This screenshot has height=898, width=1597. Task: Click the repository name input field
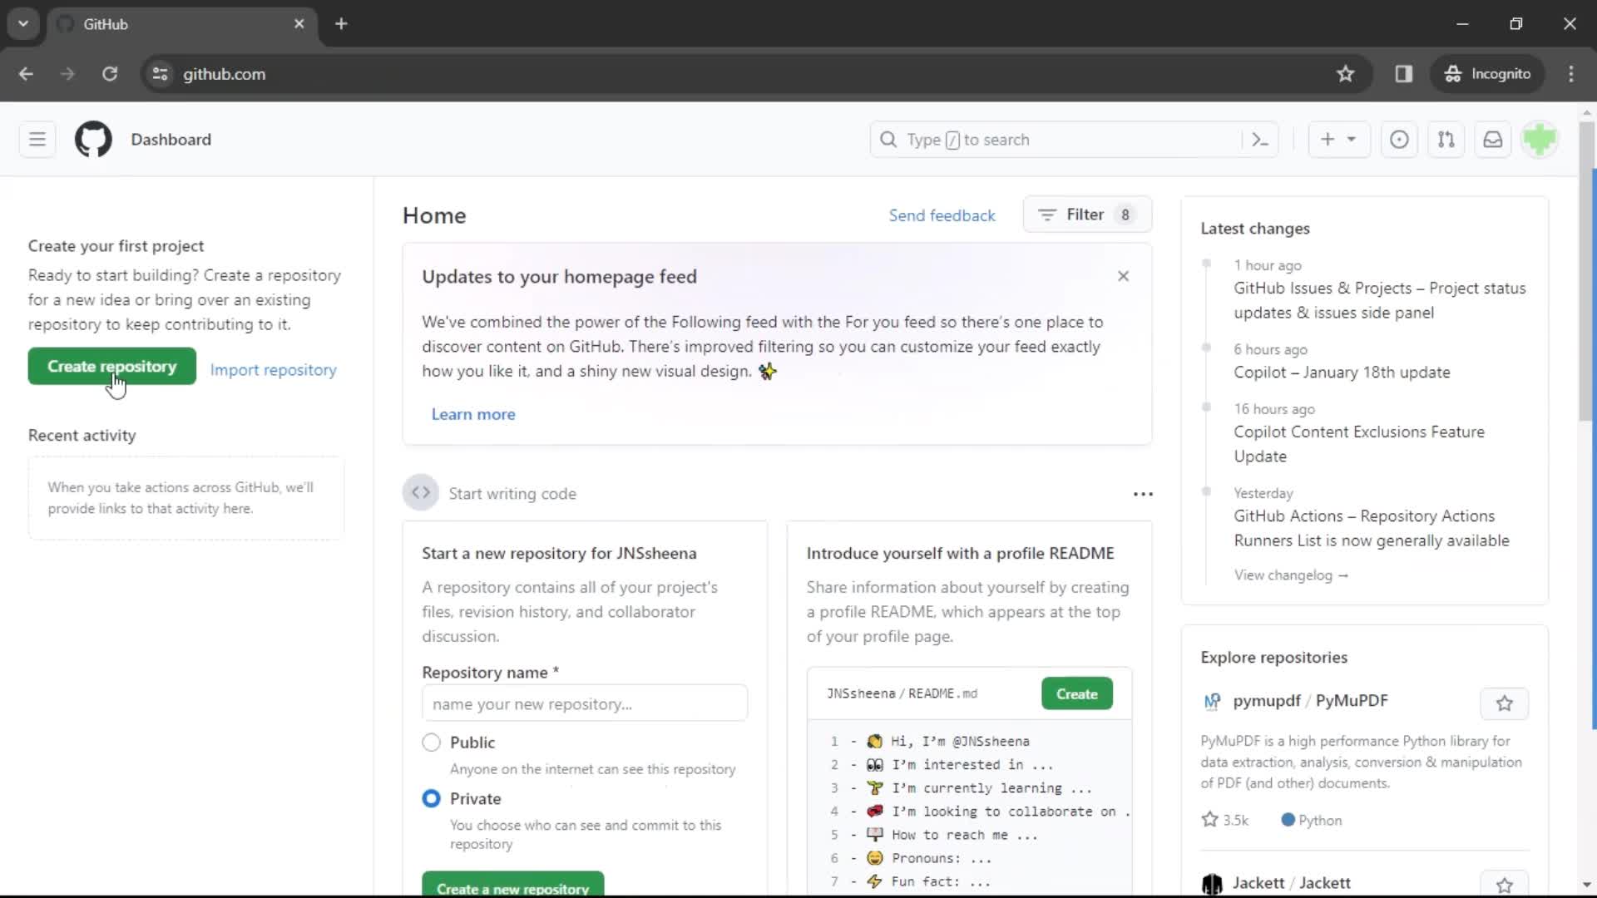pos(585,703)
